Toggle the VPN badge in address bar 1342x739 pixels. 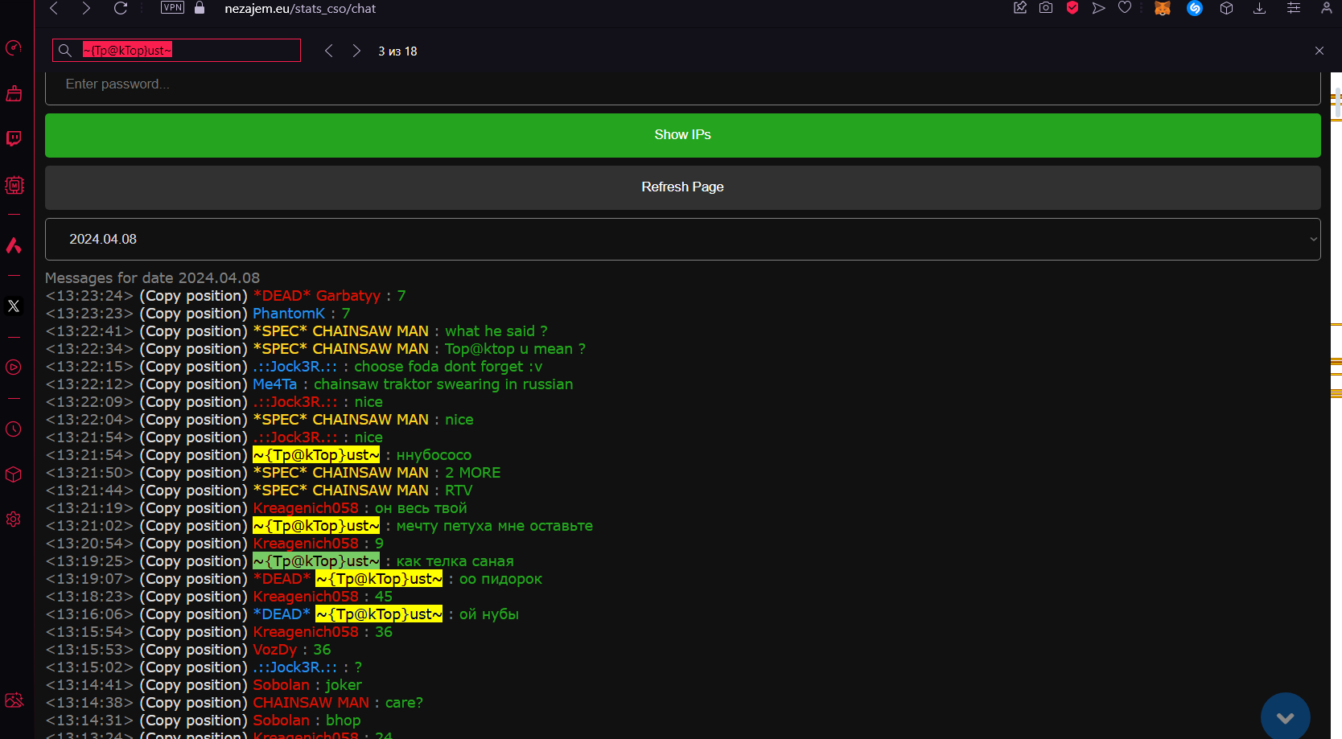[x=172, y=8]
